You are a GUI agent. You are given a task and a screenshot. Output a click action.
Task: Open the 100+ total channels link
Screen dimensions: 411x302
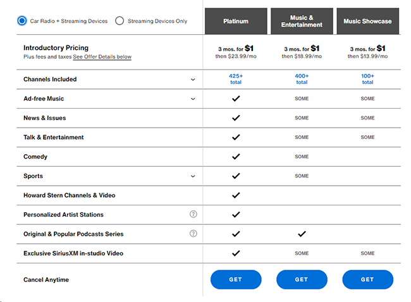click(x=368, y=79)
